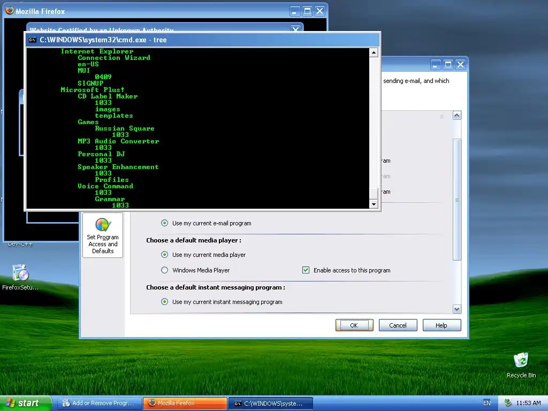Toggle Enable access to this program checkbox
The width and height of the screenshot is (548, 411).
[306, 270]
